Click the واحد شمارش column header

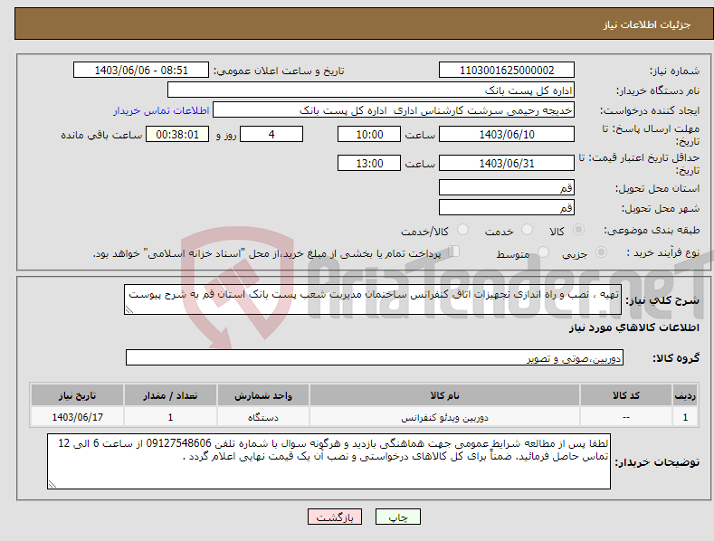[263, 395]
